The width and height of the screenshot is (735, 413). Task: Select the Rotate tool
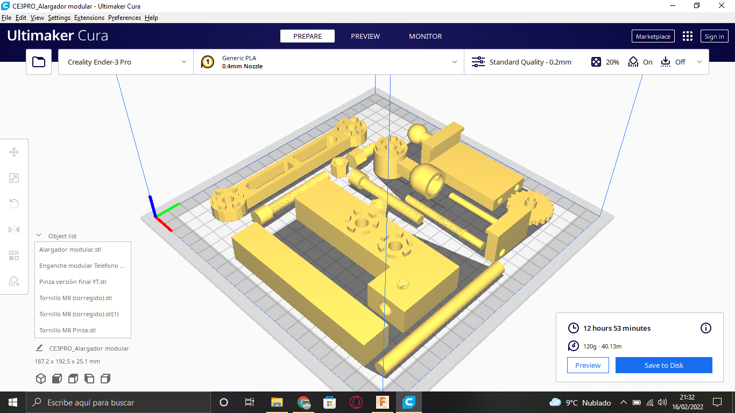[x=14, y=204]
